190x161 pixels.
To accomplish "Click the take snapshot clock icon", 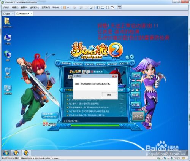I will (81, 8).
